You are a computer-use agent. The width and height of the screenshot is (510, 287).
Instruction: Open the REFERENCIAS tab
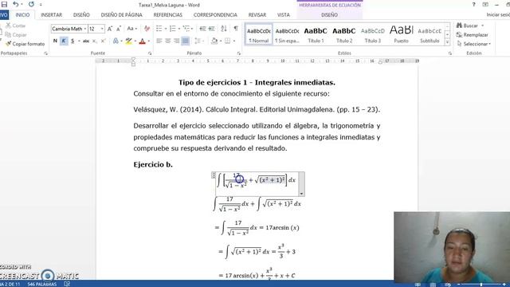(168, 15)
